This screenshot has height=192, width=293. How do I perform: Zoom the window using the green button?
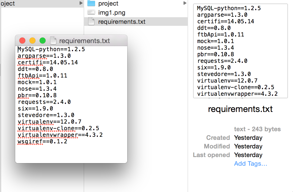pos(42,40)
